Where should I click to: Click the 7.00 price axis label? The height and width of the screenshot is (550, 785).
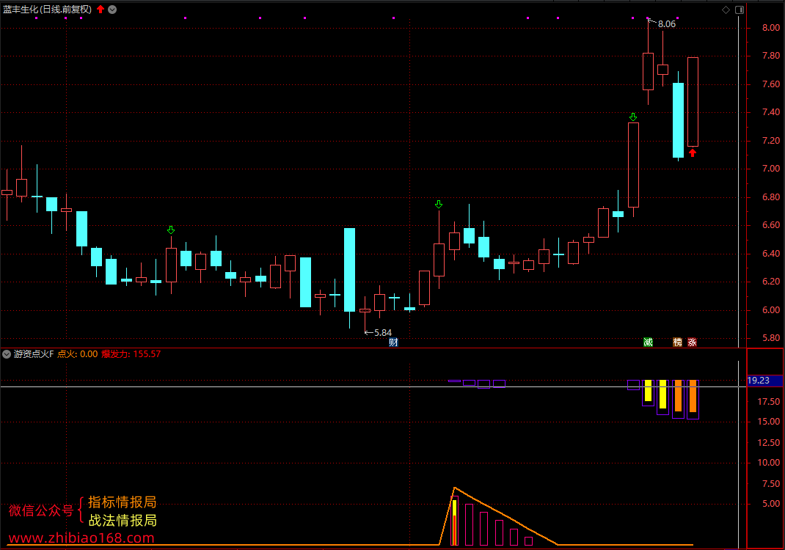pos(771,169)
